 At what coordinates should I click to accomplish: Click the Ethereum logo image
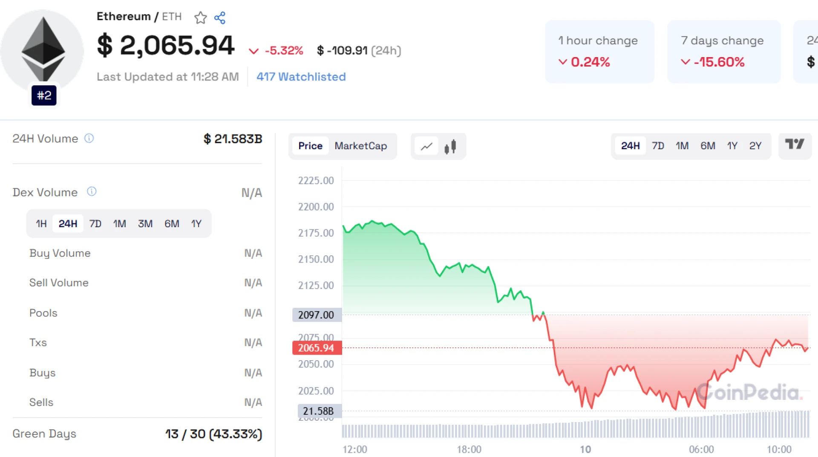(x=43, y=49)
